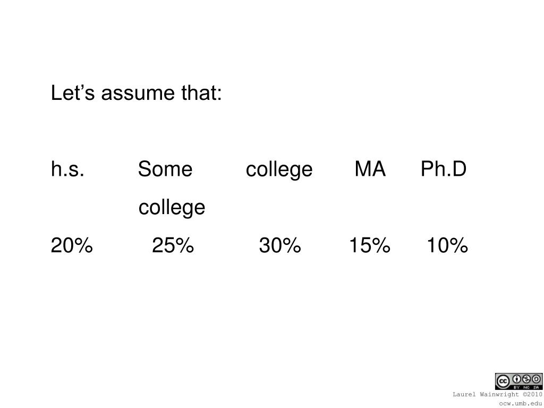Select the 15% value under MA
This screenshot has width=544, height=408.
click(x=370, y=245)
